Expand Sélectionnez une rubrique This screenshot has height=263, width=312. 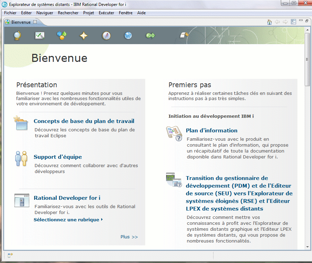tap(68, 220)
